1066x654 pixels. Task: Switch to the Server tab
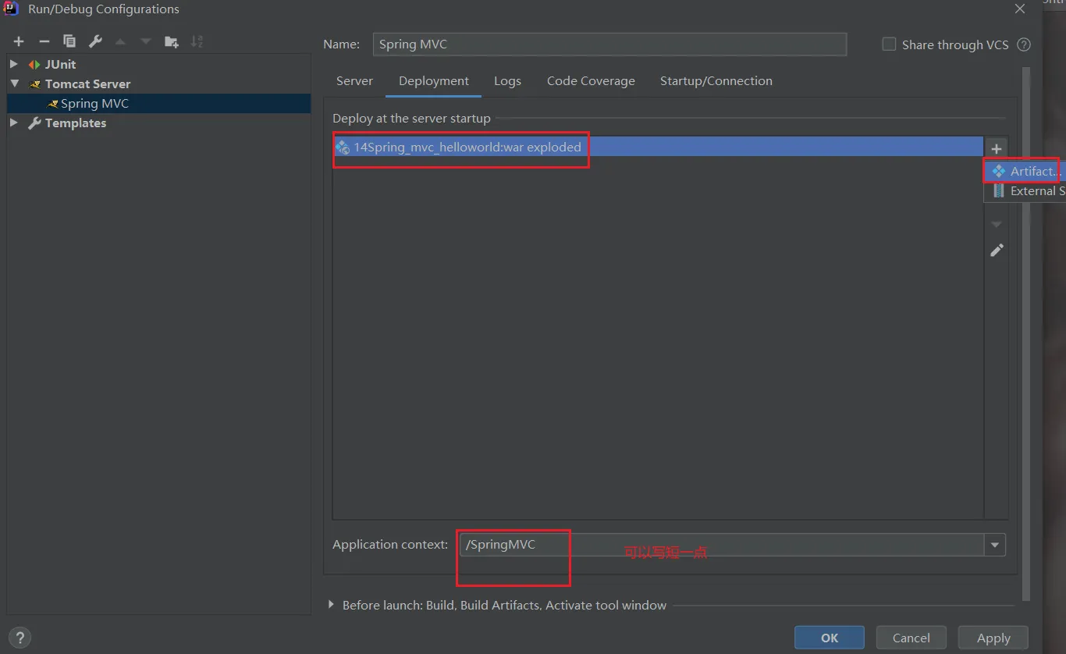click(x=354, y=81)
